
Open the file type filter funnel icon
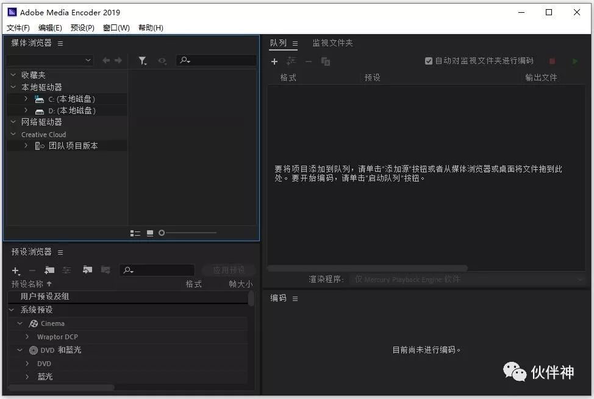(x=143, y=60)
